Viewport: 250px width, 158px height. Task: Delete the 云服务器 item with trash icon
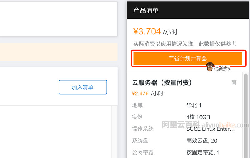tap(234, 82)
